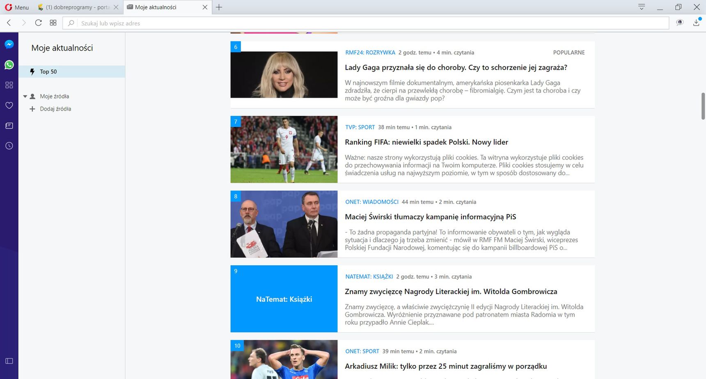Click the Moje aktualności sidebar heading

62,48
